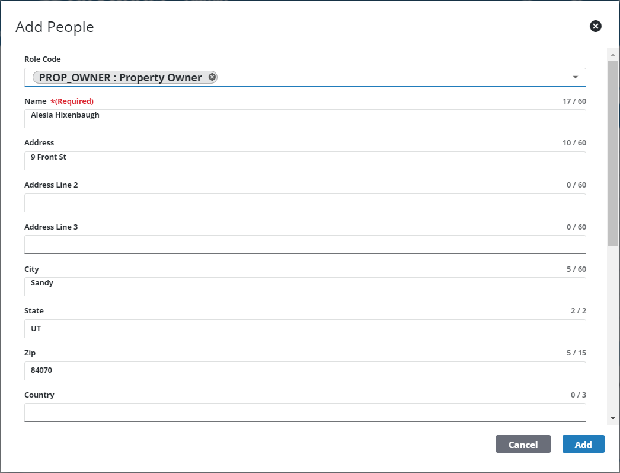Edit the Name field containing Alesia Hixenbaugh
Viewport: 620px width, 473px height.
click(x=305, y=118)
